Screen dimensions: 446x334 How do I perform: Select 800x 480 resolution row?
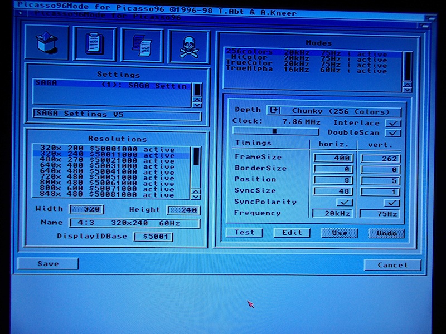point(111,183)
